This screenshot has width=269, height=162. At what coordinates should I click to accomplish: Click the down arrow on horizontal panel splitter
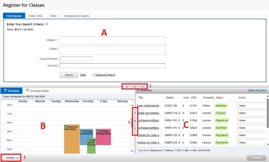[x=142, y=87]
